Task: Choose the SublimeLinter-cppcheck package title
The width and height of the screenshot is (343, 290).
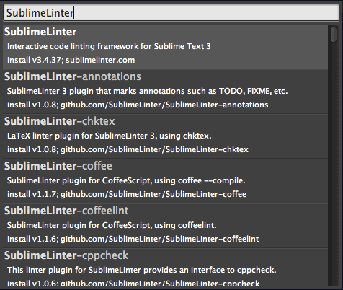Action: pos(66,255)
